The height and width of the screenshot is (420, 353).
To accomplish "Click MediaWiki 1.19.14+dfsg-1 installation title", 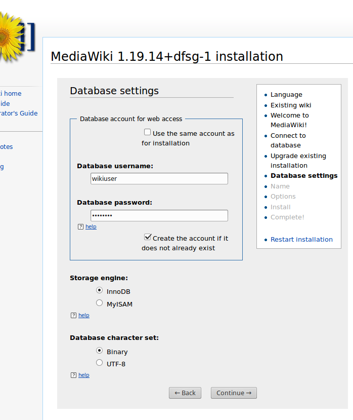I will point(167,57).
